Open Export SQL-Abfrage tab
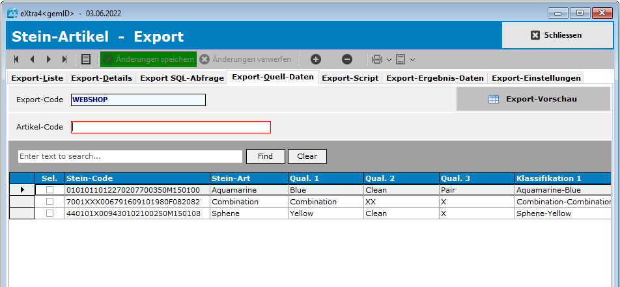The width and height of the screenshot is (620, 287). 182,78
